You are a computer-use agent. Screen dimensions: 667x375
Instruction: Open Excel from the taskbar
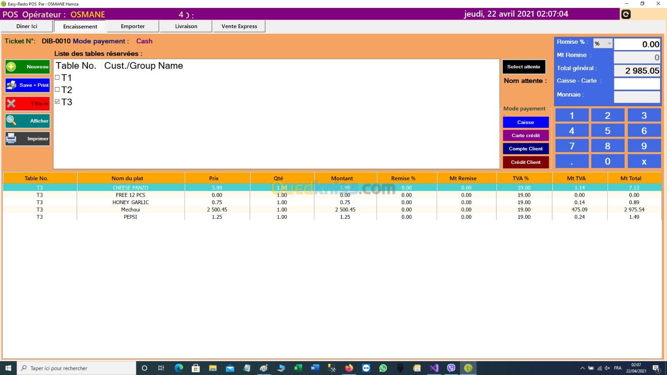pos(298,368)
